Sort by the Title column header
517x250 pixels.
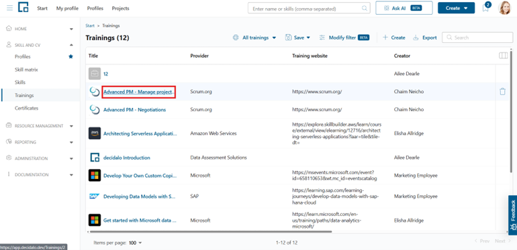pyautogui.click(x=93, y=56)
